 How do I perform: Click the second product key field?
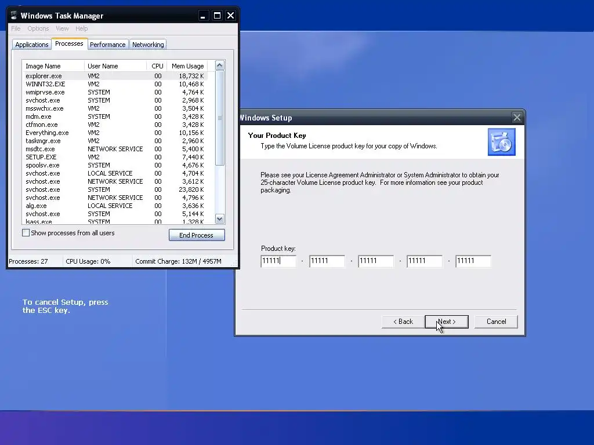(327, 261)
